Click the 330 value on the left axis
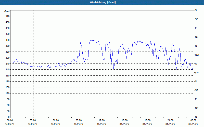The width and height of the screenshot is (204, 127). (8, 52)
